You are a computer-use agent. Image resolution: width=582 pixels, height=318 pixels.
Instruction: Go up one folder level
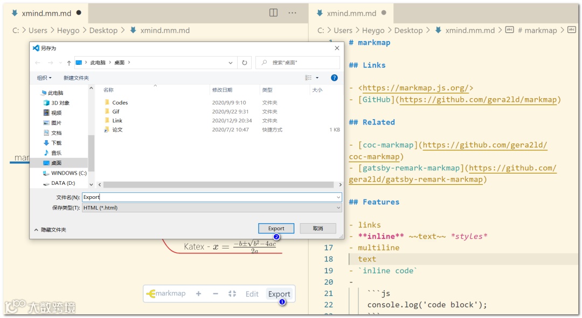click(x=68, y=63)
